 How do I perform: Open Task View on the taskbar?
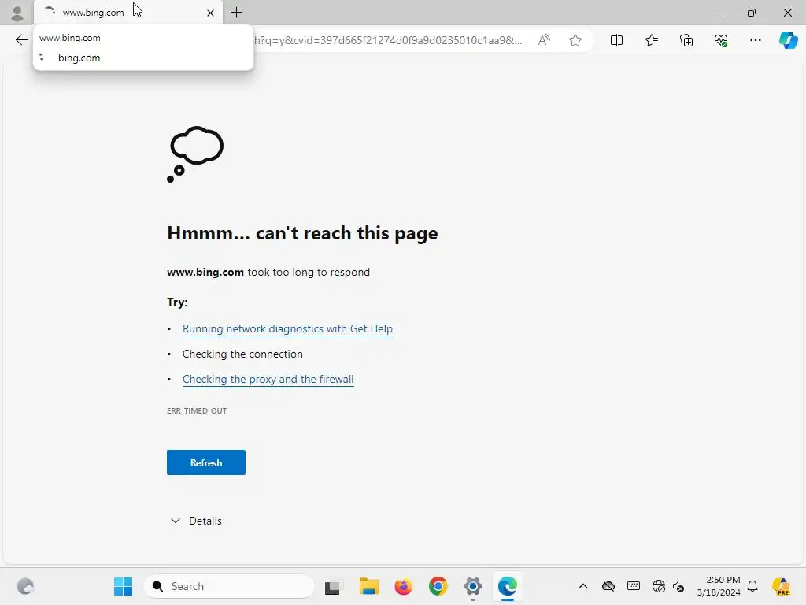point(333,586)
